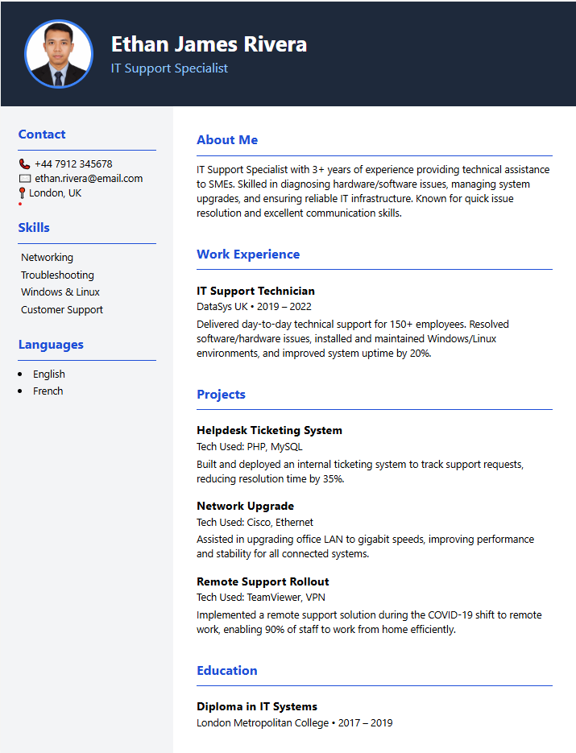The height and width of the screenshot is (753, 576).
Task: Click the Remote Support Rollout project title
Action: (x=263, y=581)
